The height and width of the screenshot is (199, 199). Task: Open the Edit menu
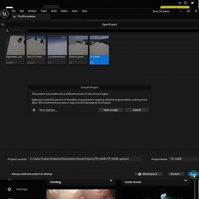[22, 11]
